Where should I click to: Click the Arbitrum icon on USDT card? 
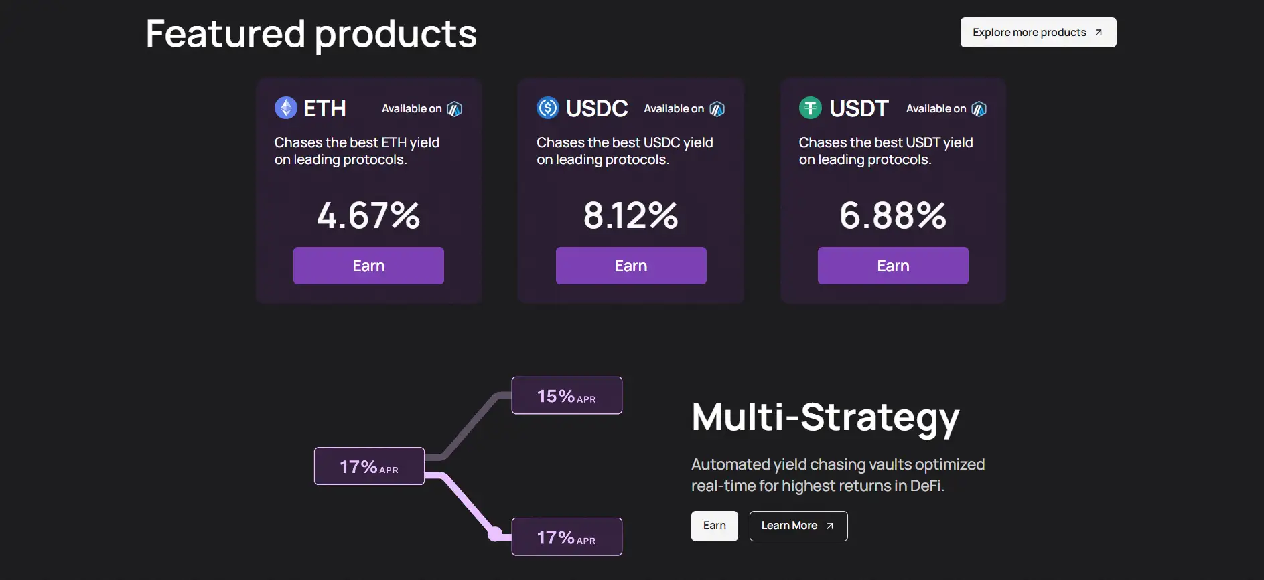point(979,109)
